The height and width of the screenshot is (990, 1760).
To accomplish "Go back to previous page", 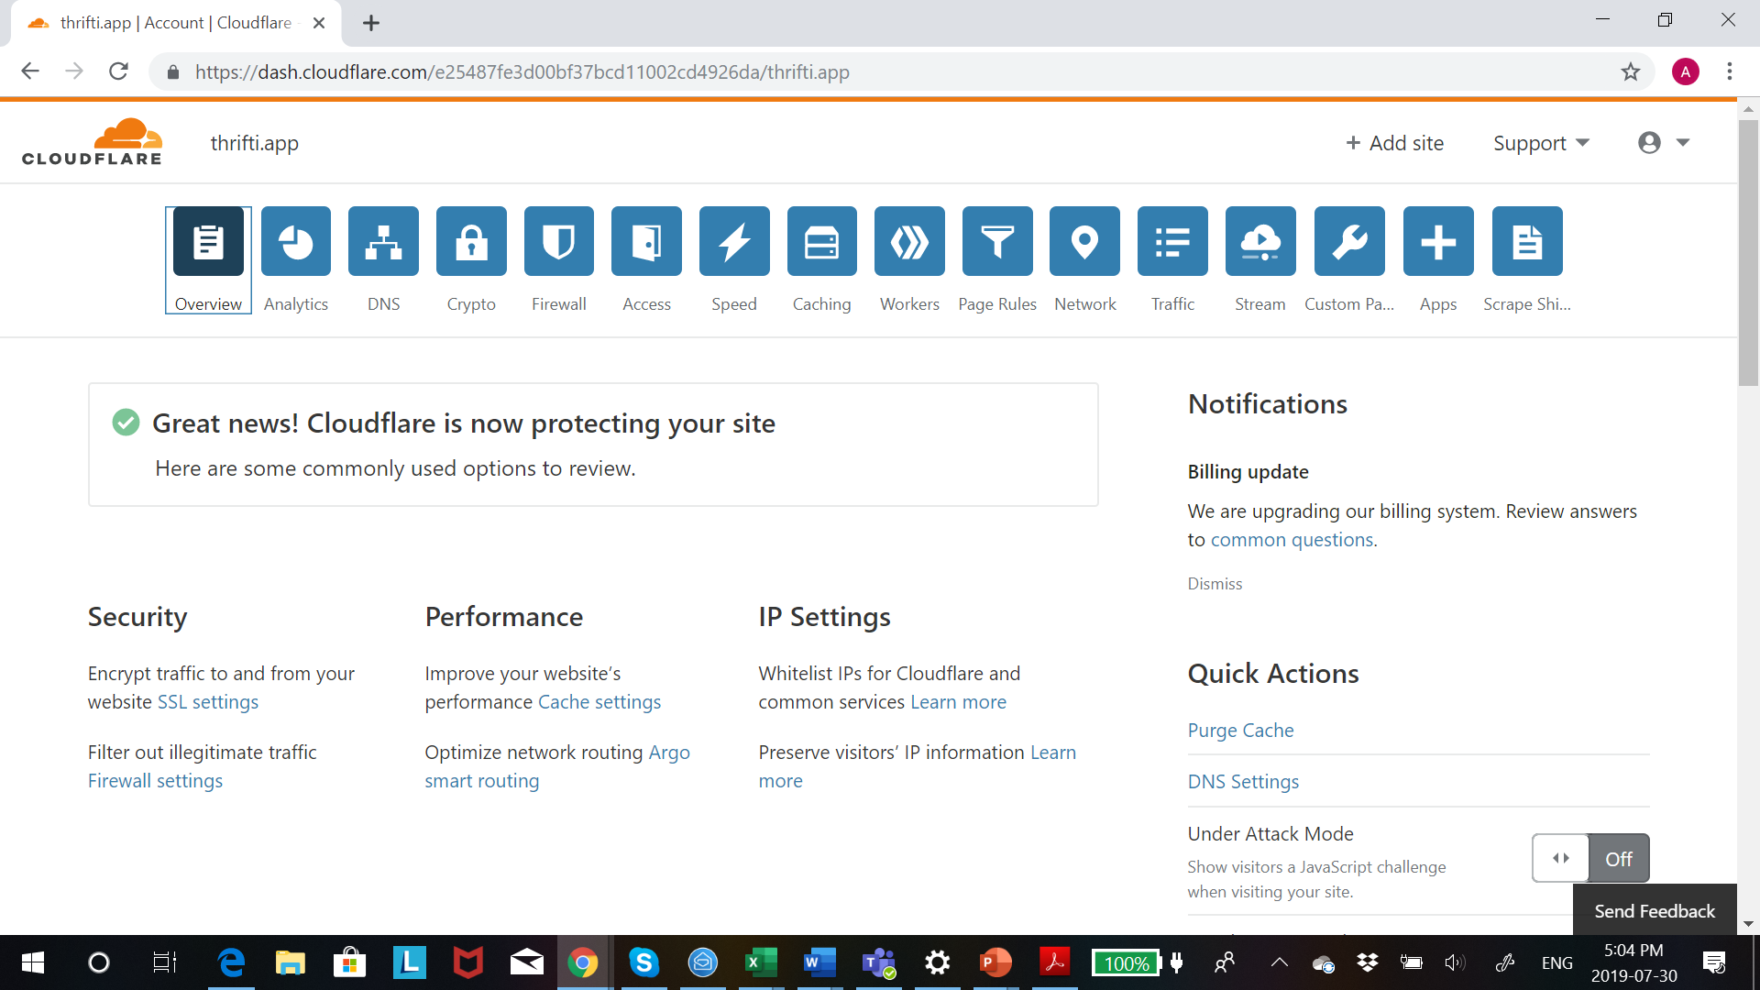I will coord(30,71).
